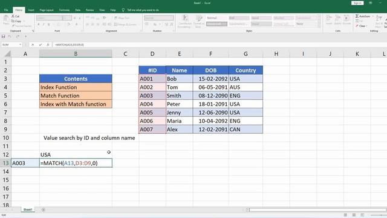Viewport: 387px width, 218px height.
Task: Switch to Page Break Preview view
Action: [362, 215]
